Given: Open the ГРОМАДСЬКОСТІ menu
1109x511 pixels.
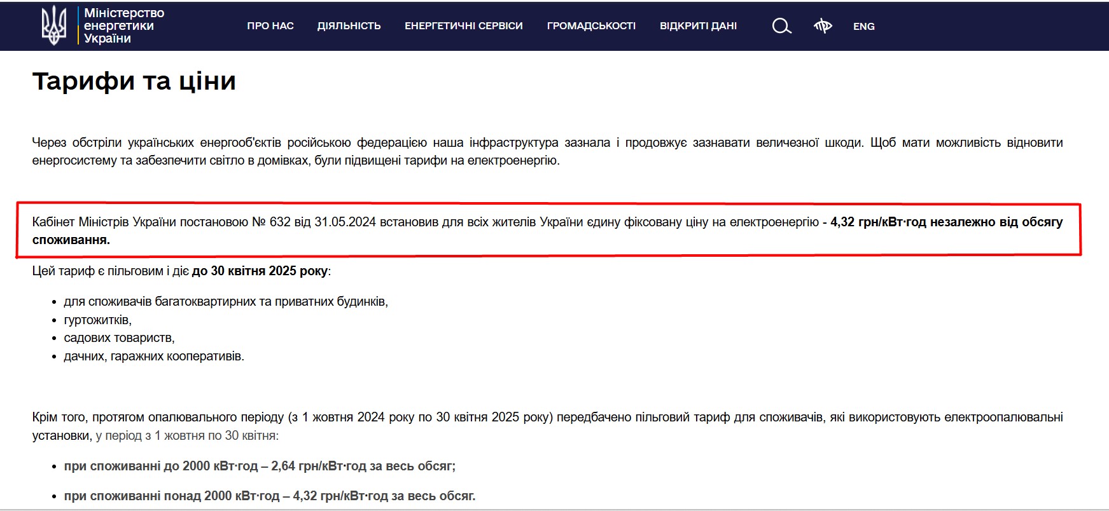Looking at the screenshot, I should pos(591,26).
